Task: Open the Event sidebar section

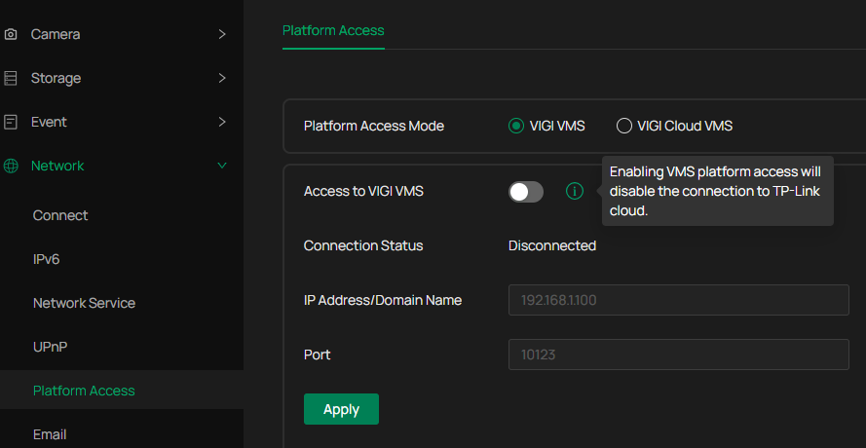Action: click(x=122, y=122)
